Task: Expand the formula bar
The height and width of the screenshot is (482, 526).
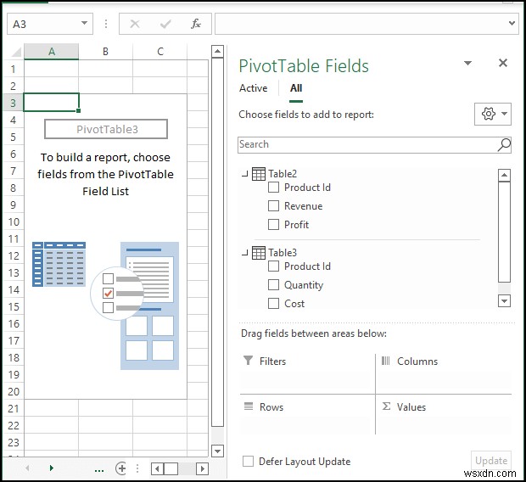Action: pyautogui.click(x=512, y=23)
